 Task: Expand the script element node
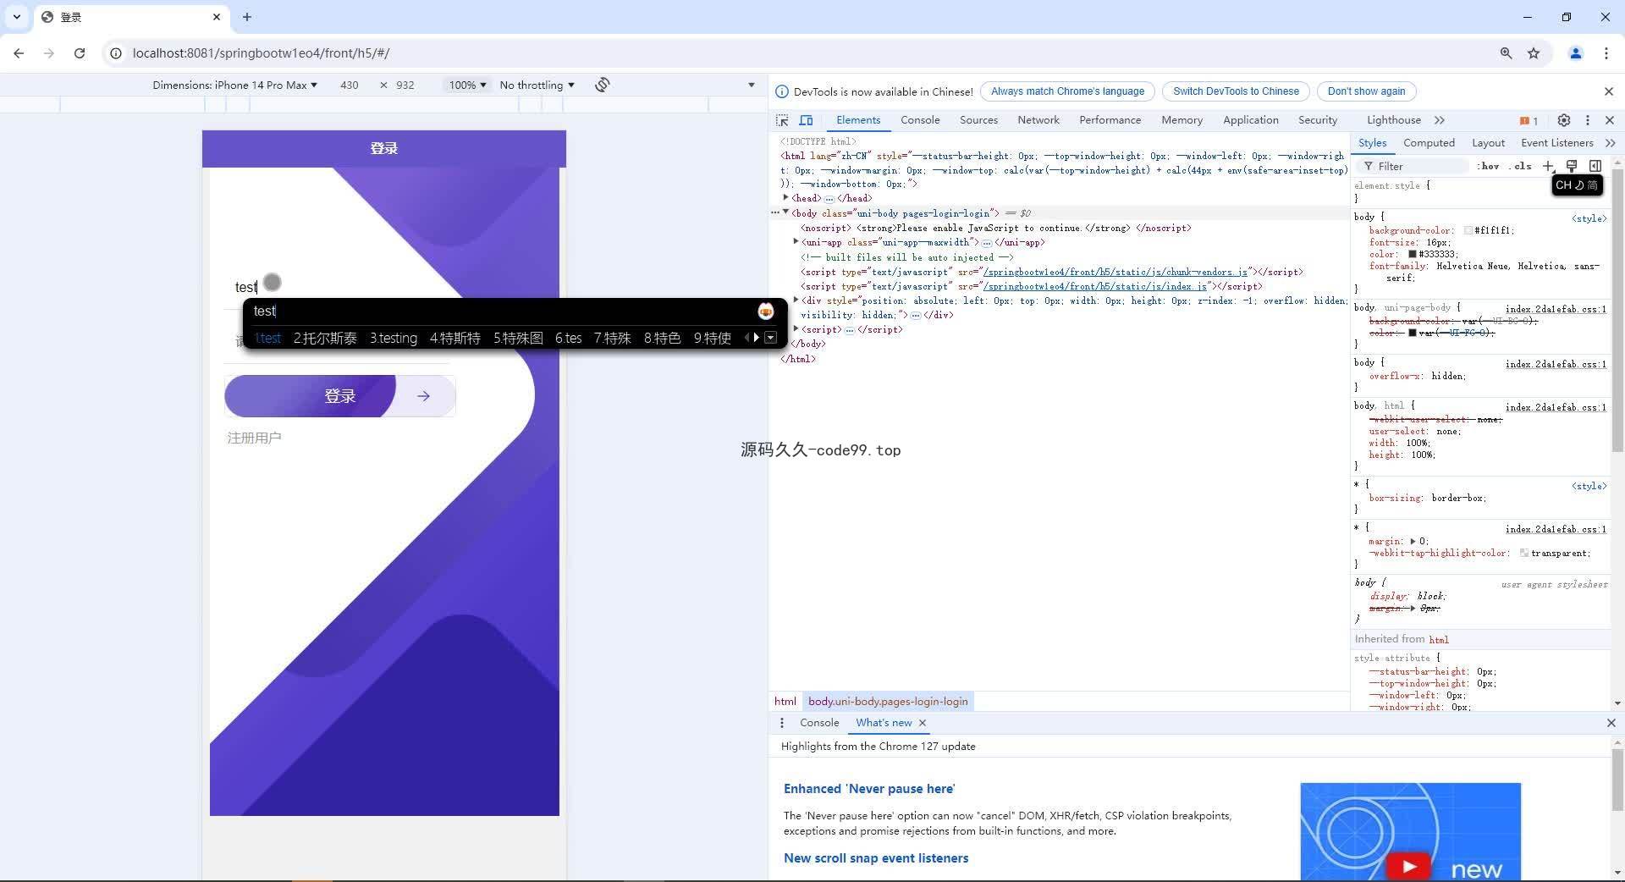[x=796, y=328]
